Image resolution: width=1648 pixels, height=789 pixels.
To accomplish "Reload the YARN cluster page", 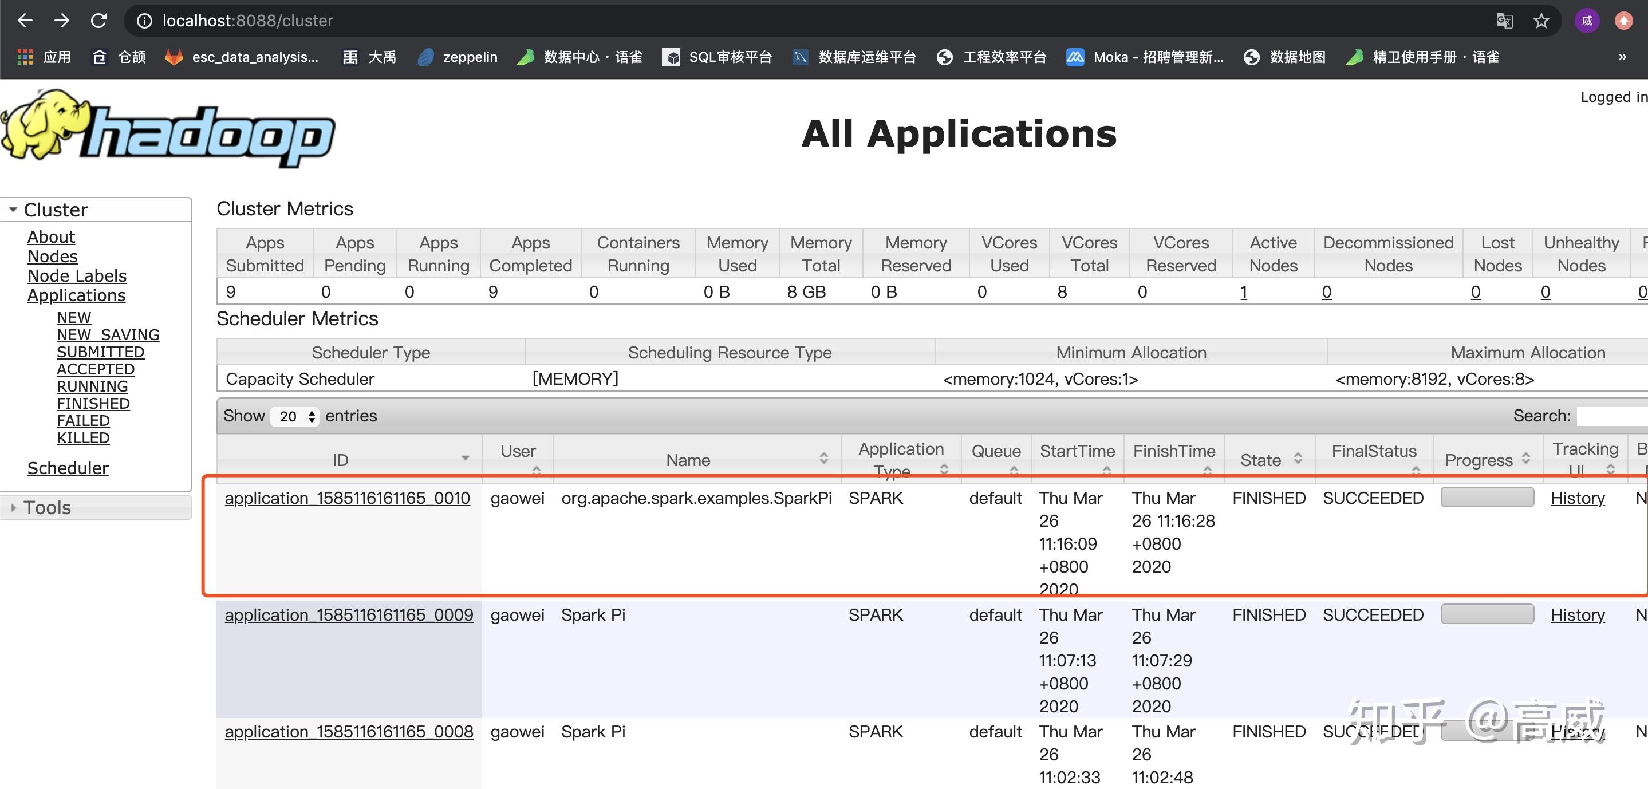I will click(98, 21).
